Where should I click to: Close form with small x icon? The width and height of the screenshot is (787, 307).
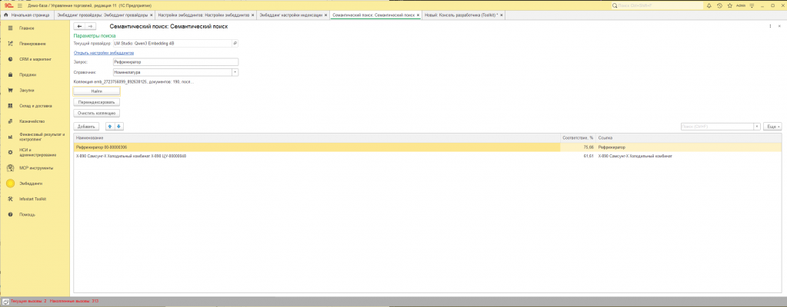tap(779, 26)
